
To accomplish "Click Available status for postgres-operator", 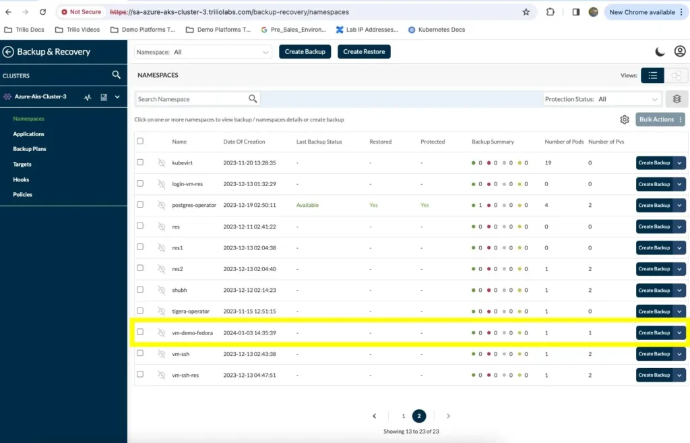I will (307, 205).
